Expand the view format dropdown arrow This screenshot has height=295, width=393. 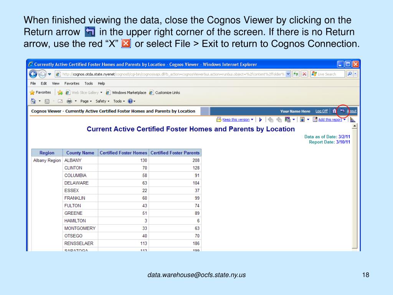pos(308,120)
